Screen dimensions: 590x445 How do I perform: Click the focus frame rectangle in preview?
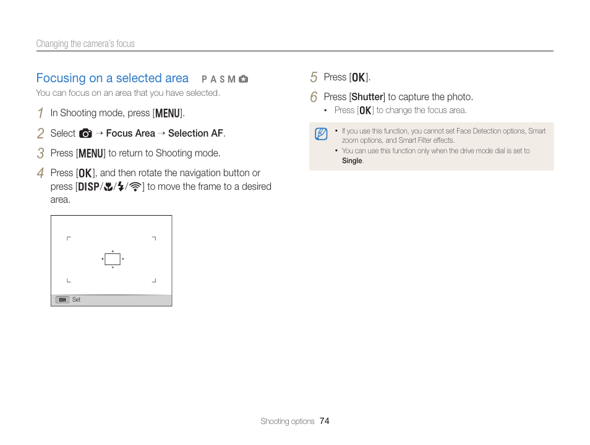(113, 259)
